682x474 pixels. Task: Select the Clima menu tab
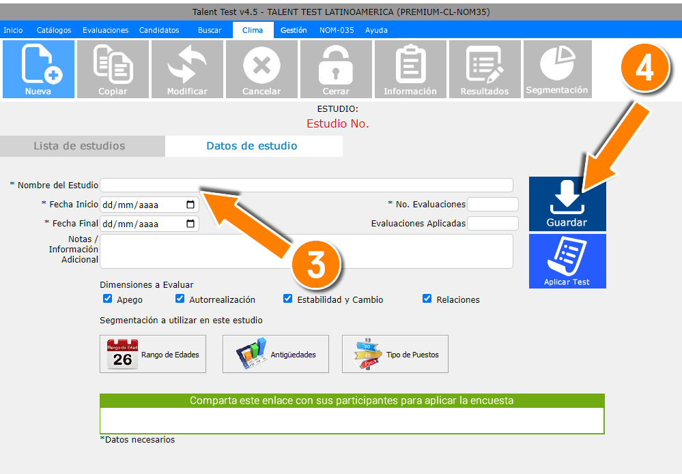coord(253,30)
